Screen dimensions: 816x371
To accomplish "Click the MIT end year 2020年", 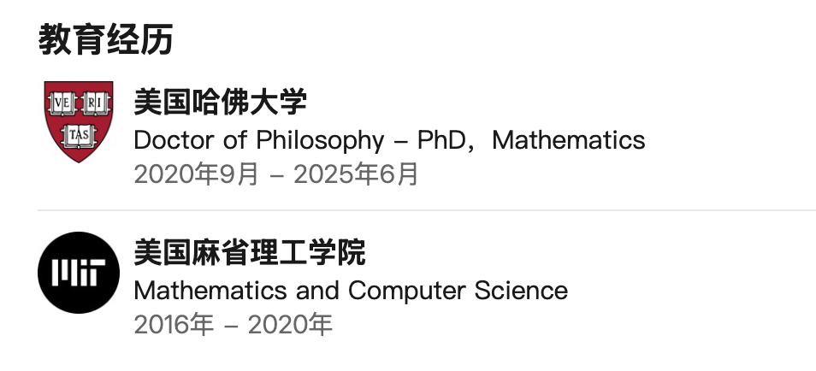I will [290, 325].
